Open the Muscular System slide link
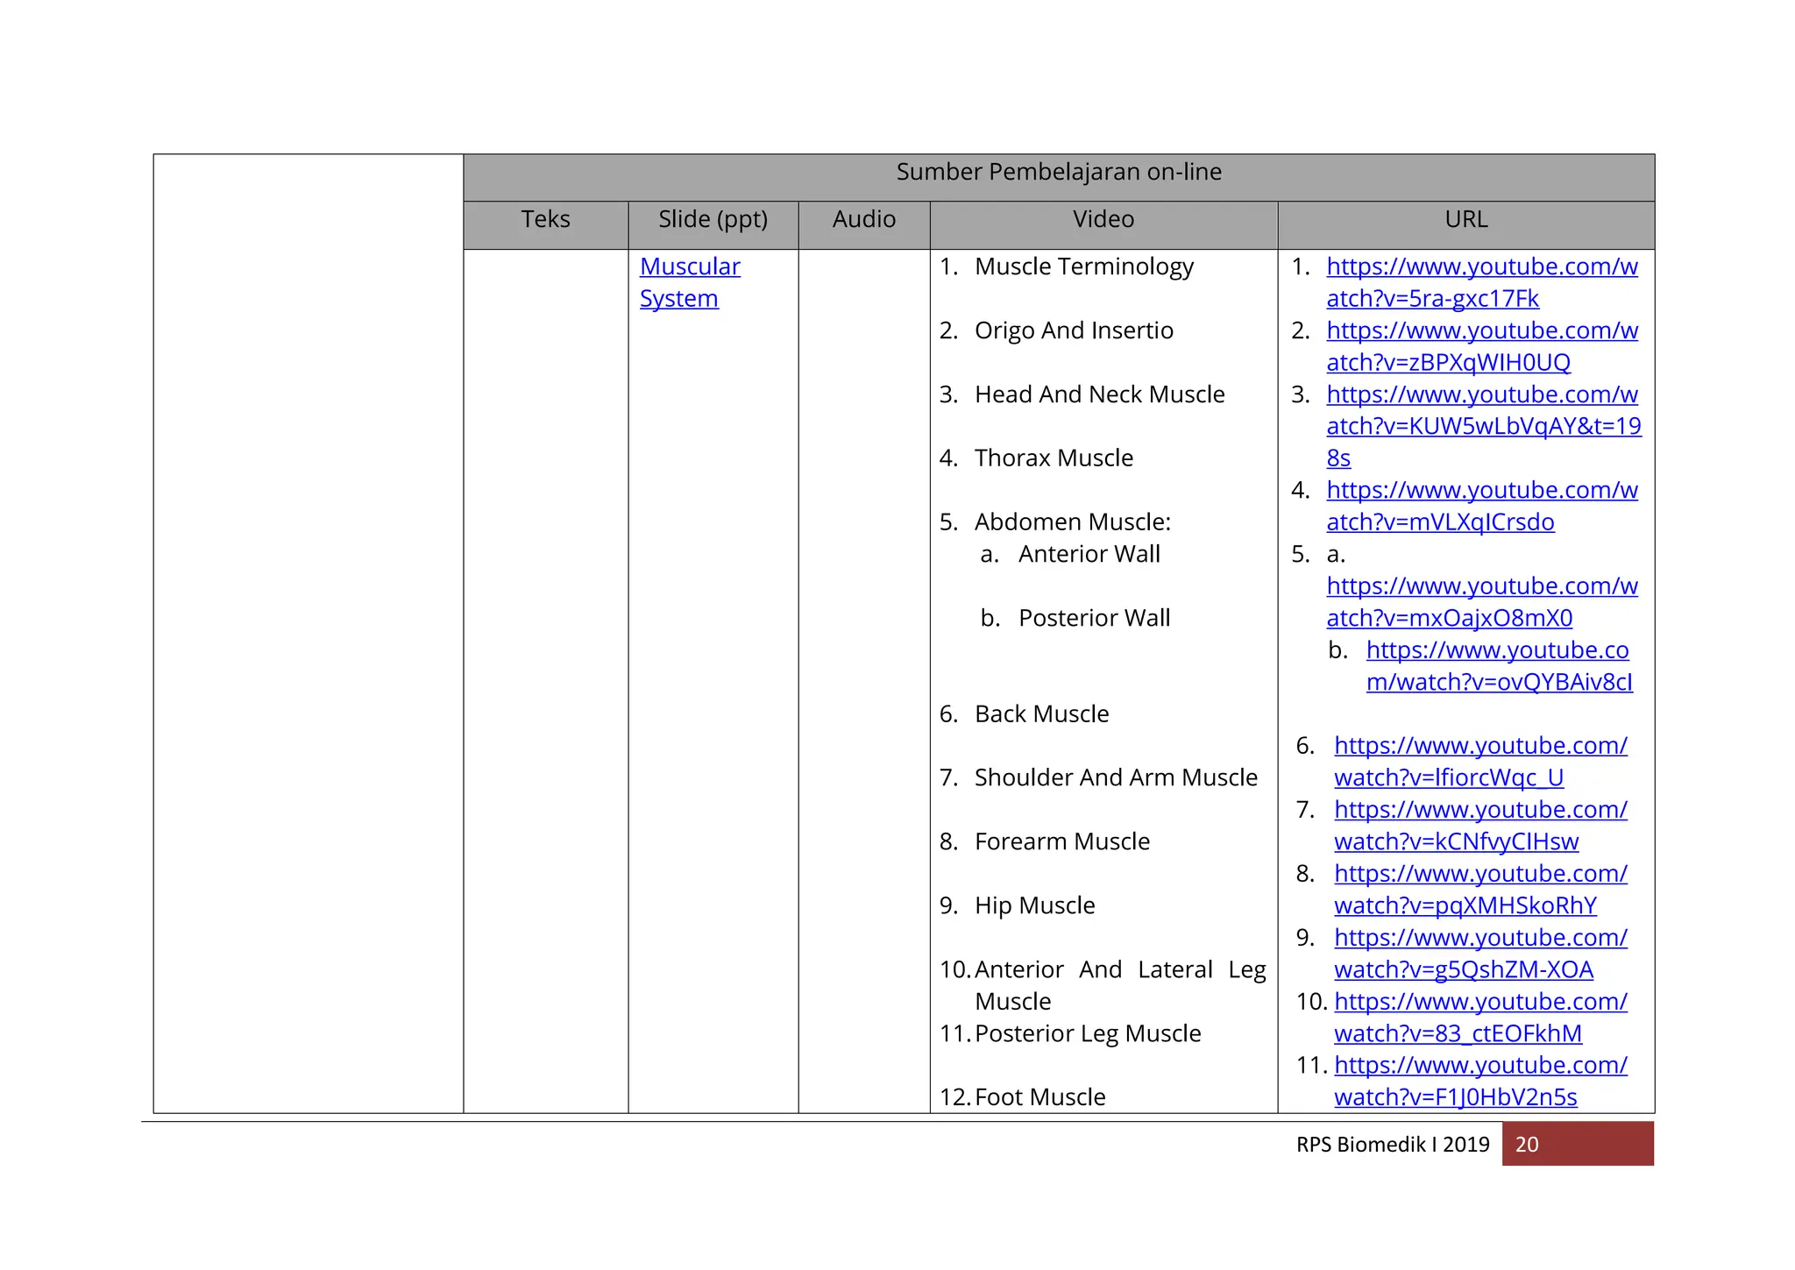This screenshot has width=1795, height=1270. click(x=690, y=267)
